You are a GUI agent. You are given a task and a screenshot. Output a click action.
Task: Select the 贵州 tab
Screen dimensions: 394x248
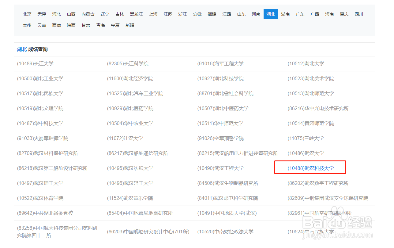click(27, 25)
